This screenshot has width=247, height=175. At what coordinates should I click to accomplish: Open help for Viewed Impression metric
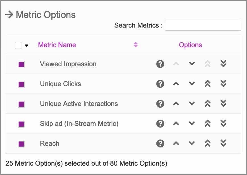[x=160, y=64]
